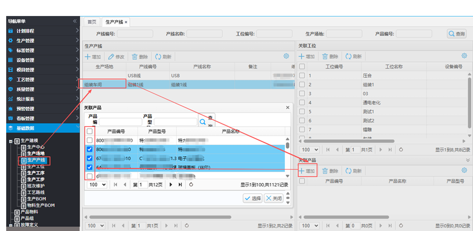This screenshot has height=231, width=473.
Task: Expand the 故障定义 tree node
Action: pyautogui.click(x=10, y=225)
